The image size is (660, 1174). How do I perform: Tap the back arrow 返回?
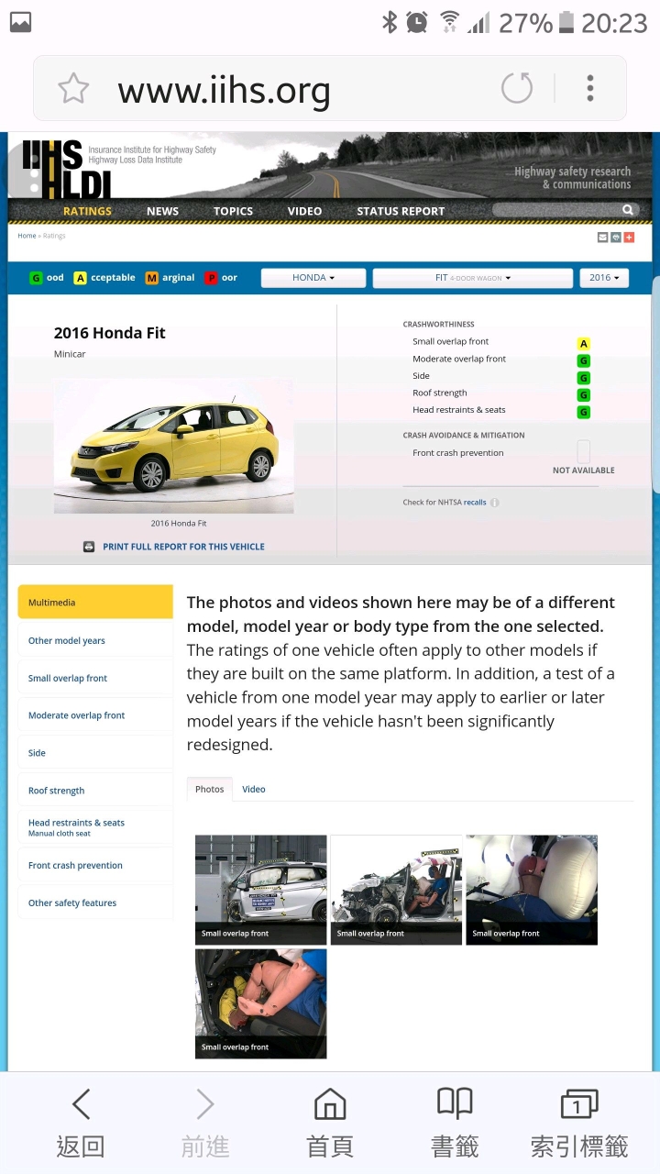coord(81,1123)
